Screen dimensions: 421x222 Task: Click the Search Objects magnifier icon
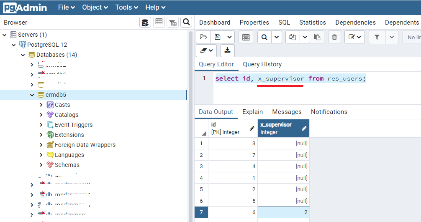pos(186,22)
